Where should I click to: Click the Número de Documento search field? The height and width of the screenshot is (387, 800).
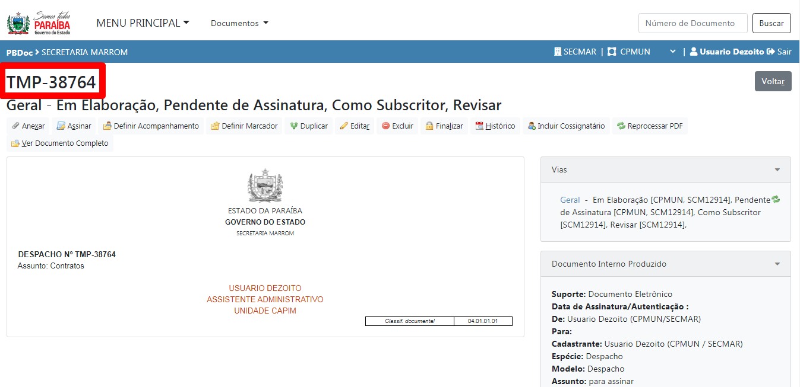(x=693, y=23)
